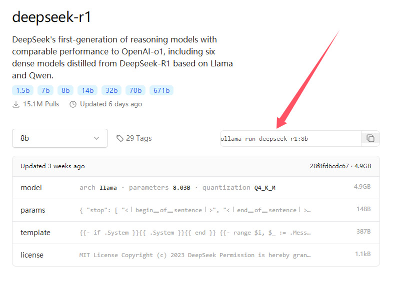View the template file row
This screenshot has height=283, width=395.
tap(195, 233)
